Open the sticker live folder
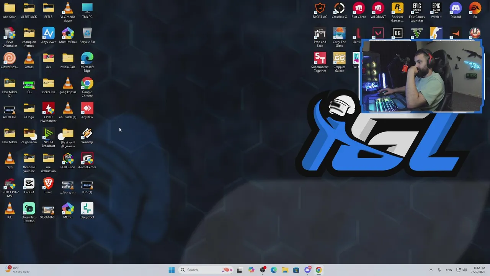 click(48, 86)
